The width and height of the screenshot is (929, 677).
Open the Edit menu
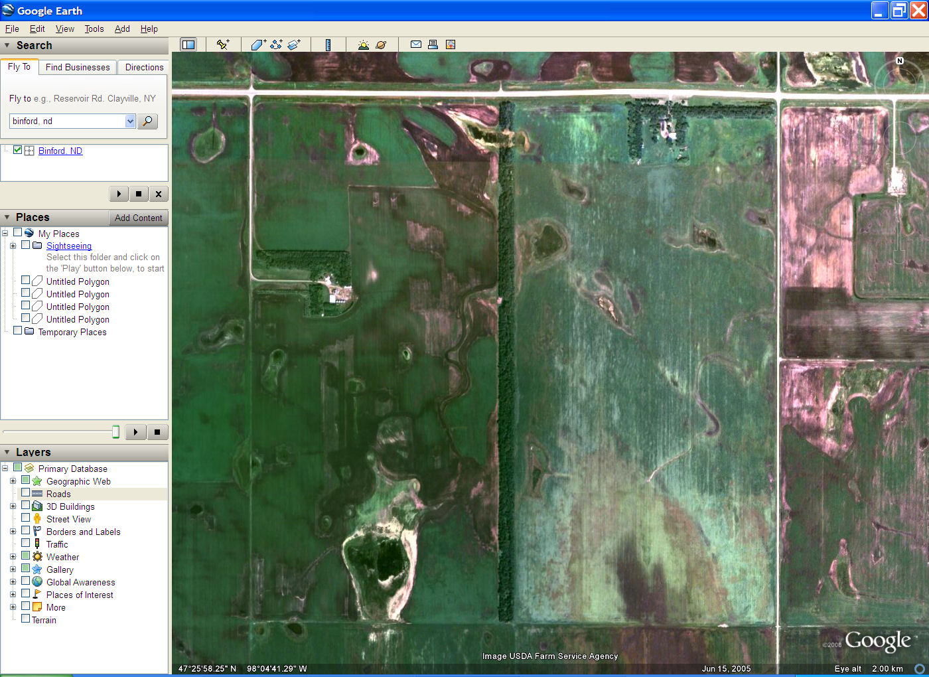click(37, 29)
